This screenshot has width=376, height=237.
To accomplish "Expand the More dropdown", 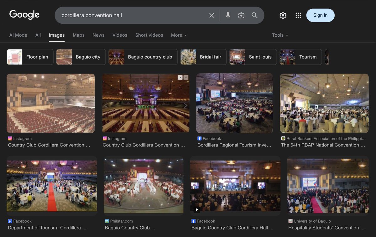I will coord(179,35).
